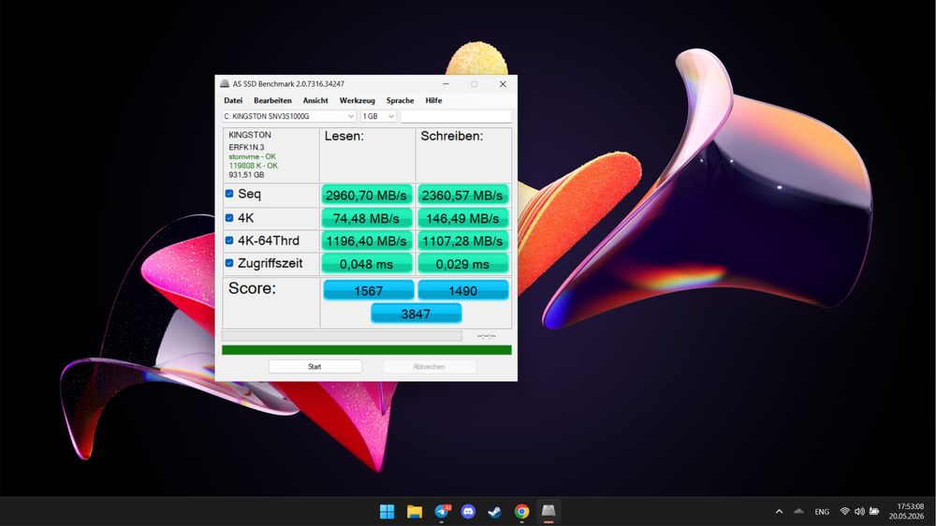936x526 pixels.
Task: Click the Wi-Fi network tray icon
Action: (x=844, y=511)
